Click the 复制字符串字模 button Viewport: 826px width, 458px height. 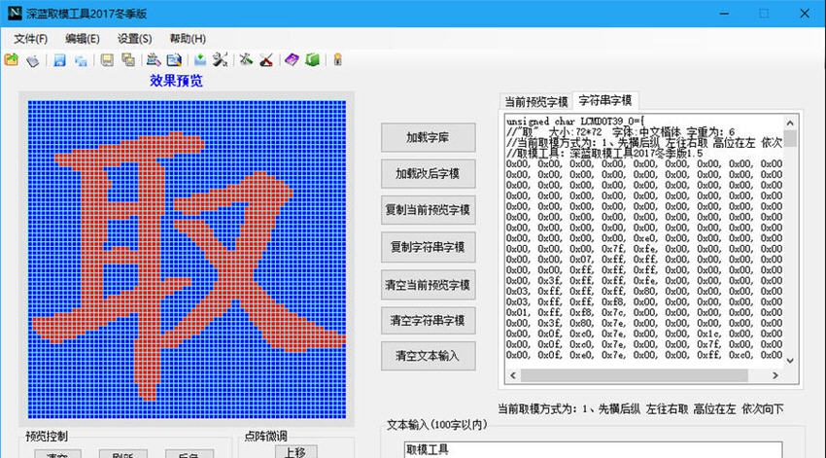click(428, 247)
